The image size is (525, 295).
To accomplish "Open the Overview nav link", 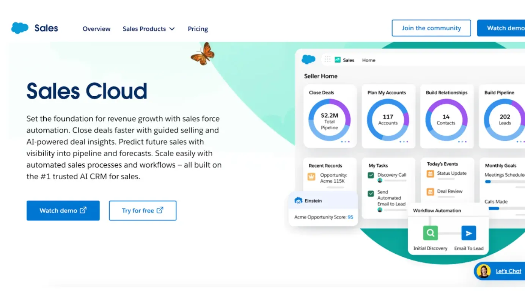I will click(96, 29).
